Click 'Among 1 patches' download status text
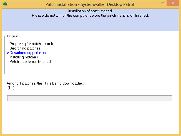Screen dimensions: 181x136 coord(45,83)
